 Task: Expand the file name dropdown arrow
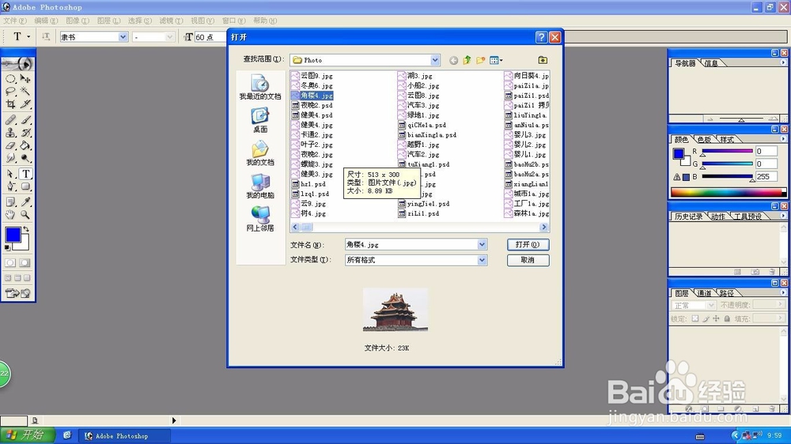[483, 244]
